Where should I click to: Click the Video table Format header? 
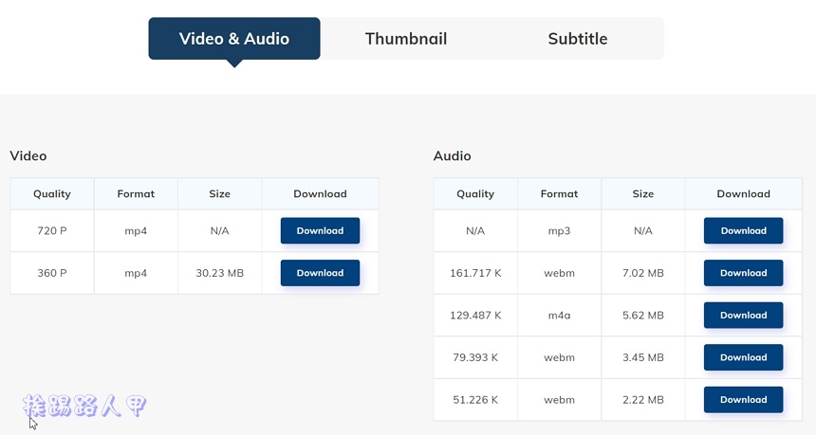point(136,194)
